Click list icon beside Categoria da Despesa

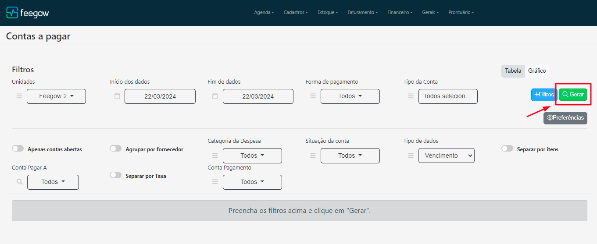coord(215,156)
